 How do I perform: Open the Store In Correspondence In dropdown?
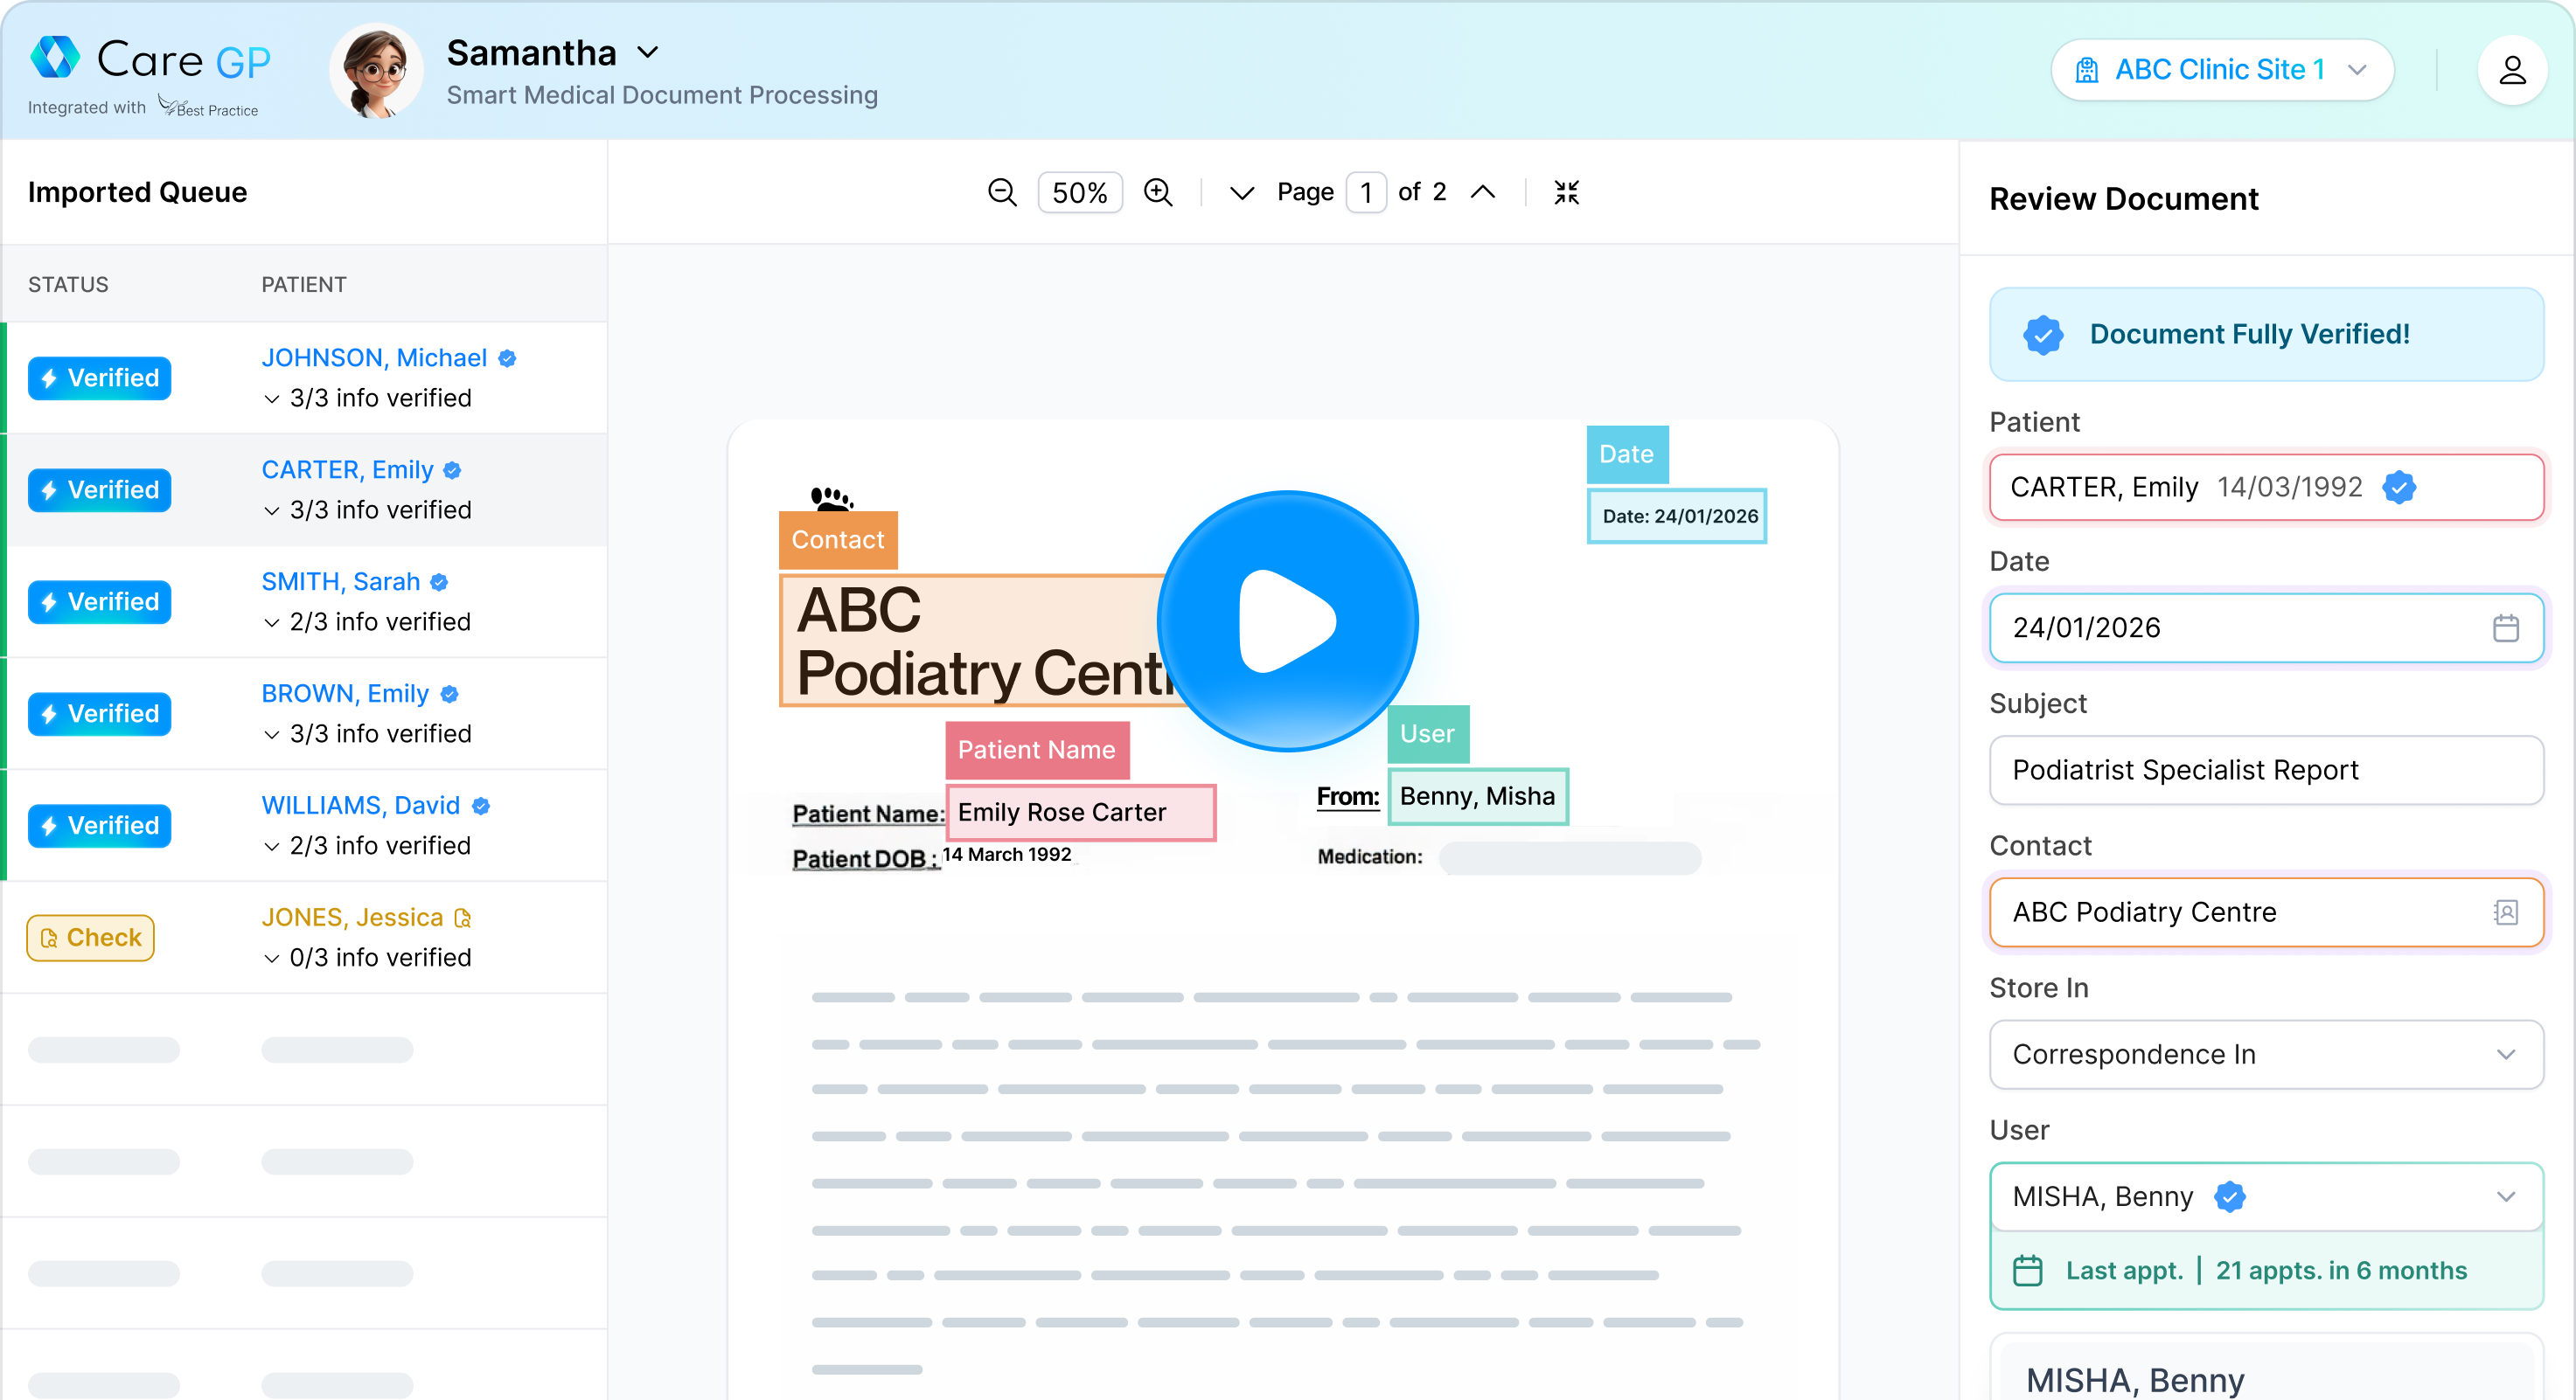(x=2265, y=1054)
